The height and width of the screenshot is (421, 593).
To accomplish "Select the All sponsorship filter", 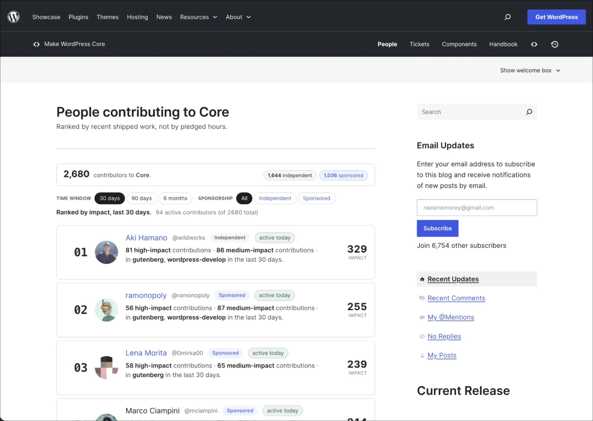I will coord(244,198).
